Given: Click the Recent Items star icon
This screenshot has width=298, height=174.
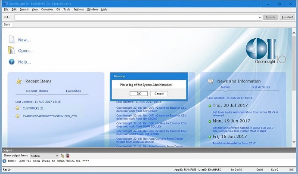Looking at the screenshot, I should [19, 81].
